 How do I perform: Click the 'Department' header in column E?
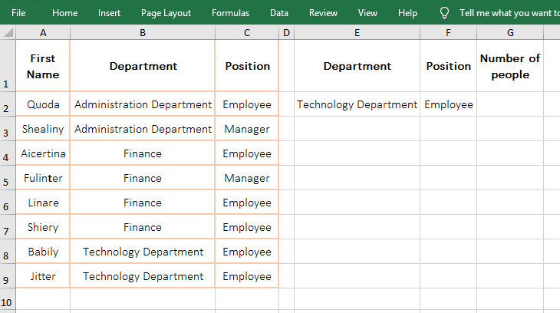click(357, 65)
